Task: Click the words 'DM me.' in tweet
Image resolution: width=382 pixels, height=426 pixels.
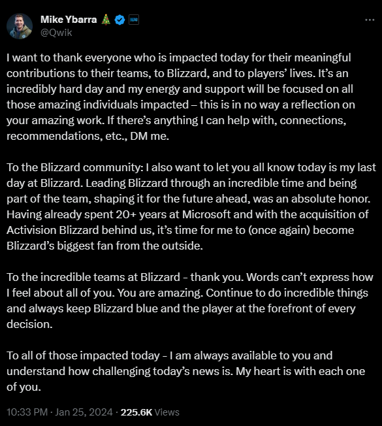Action: pyautogui.click(x=150, y=136)
